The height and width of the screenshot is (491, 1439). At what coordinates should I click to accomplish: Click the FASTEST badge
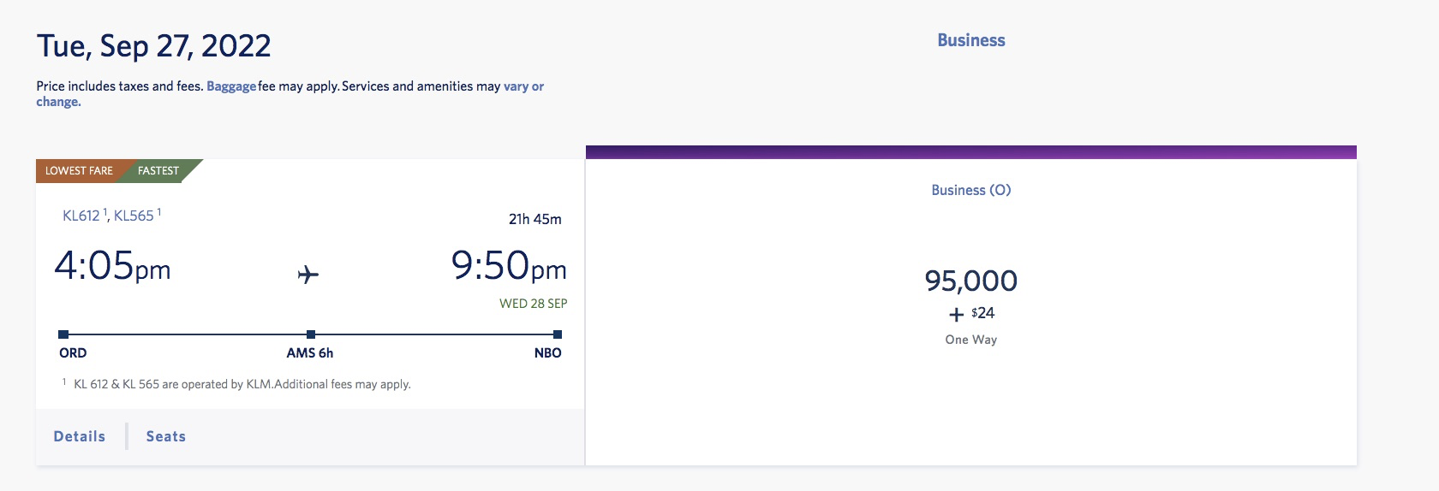(158, 171)
